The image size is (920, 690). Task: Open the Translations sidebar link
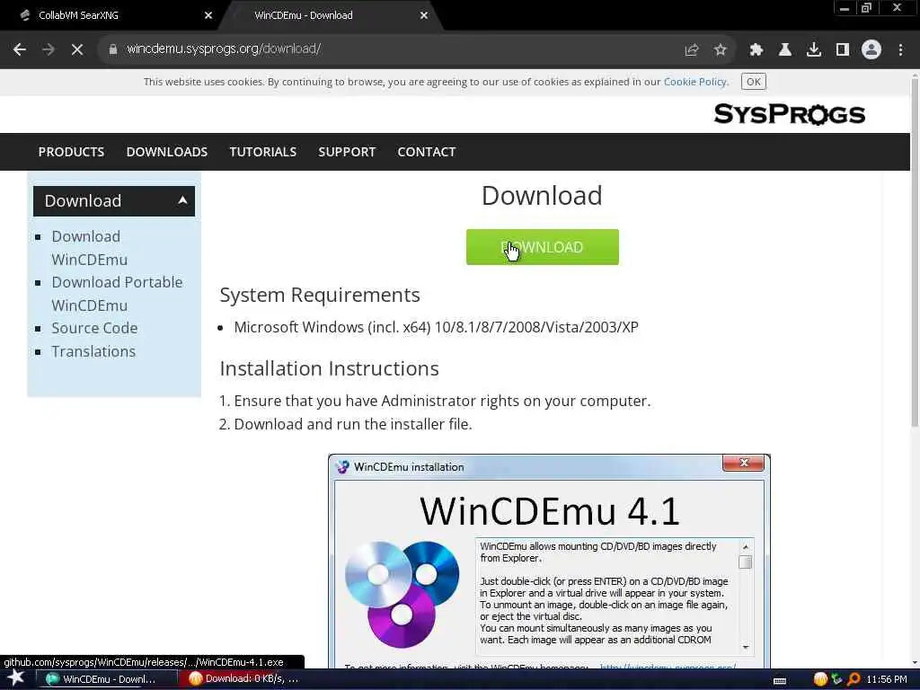click(93, 351)
